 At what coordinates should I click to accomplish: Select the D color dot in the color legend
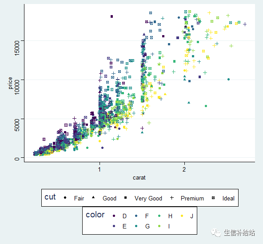[x=114, y=216]
